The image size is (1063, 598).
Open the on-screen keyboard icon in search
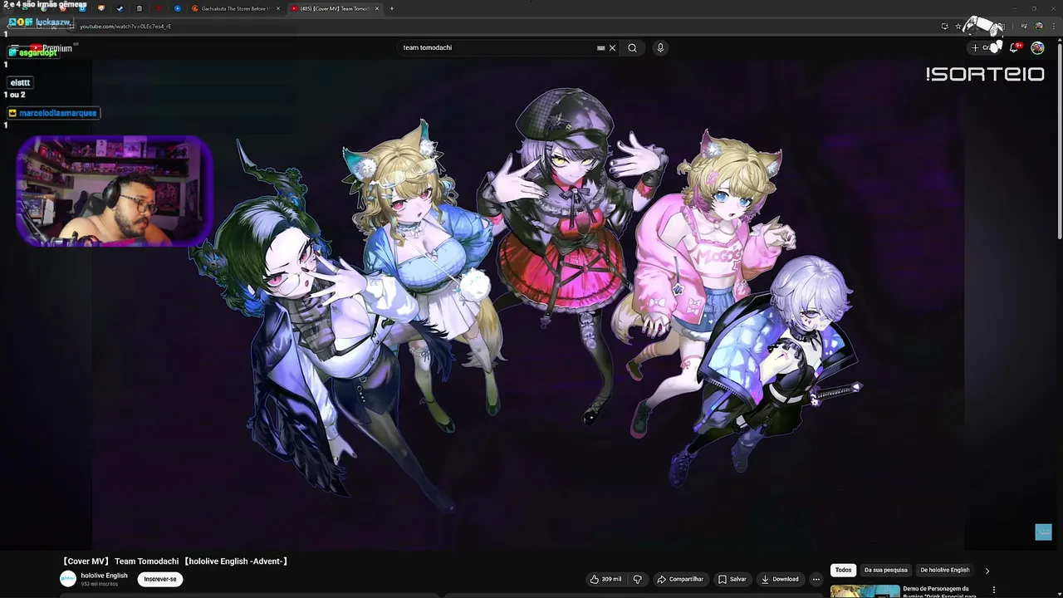tap(600, 47)
